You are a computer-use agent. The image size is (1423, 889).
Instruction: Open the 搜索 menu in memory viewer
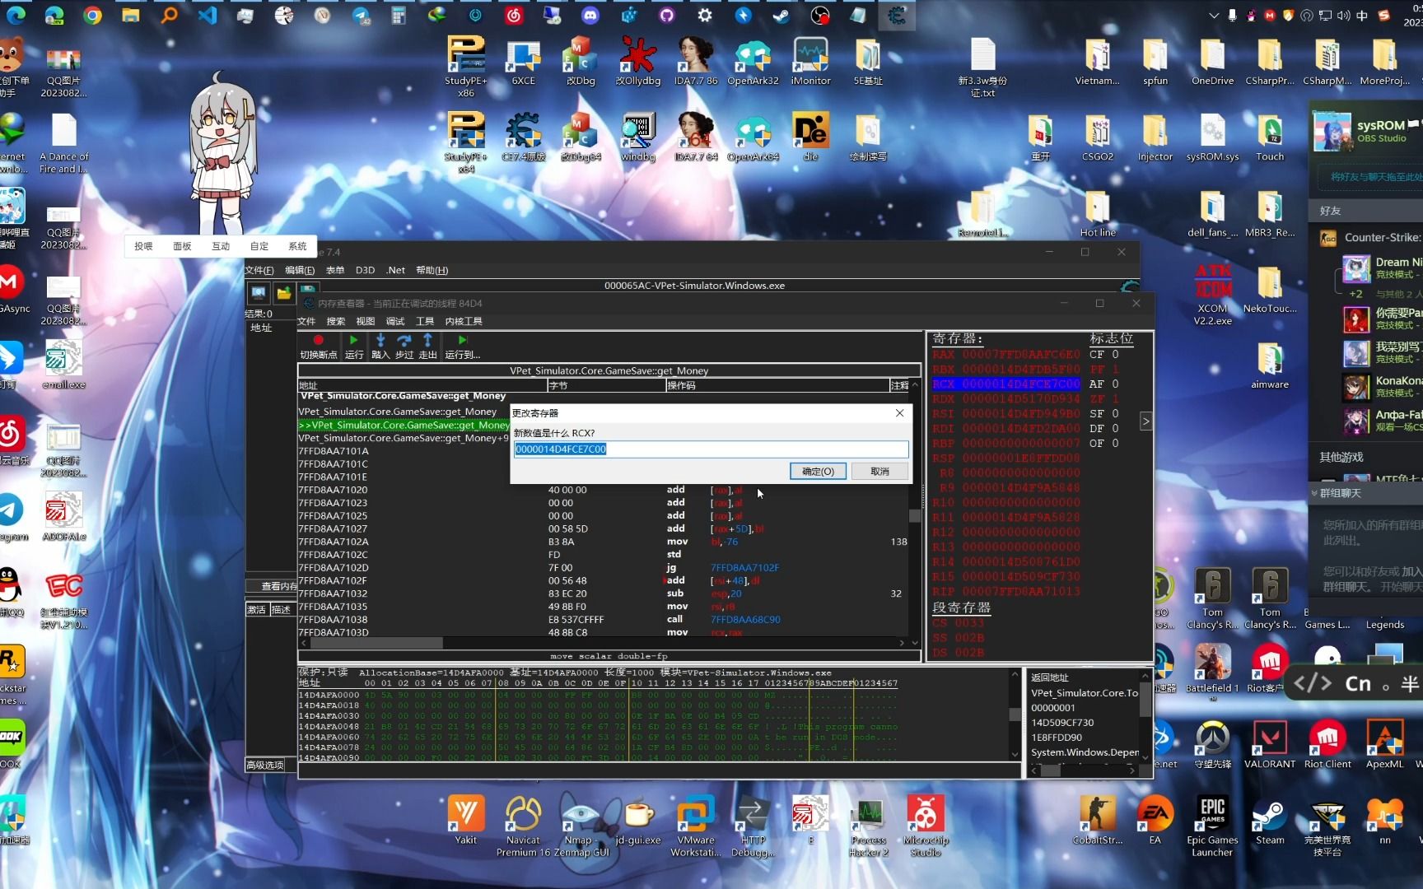click(x=336, y=321)
